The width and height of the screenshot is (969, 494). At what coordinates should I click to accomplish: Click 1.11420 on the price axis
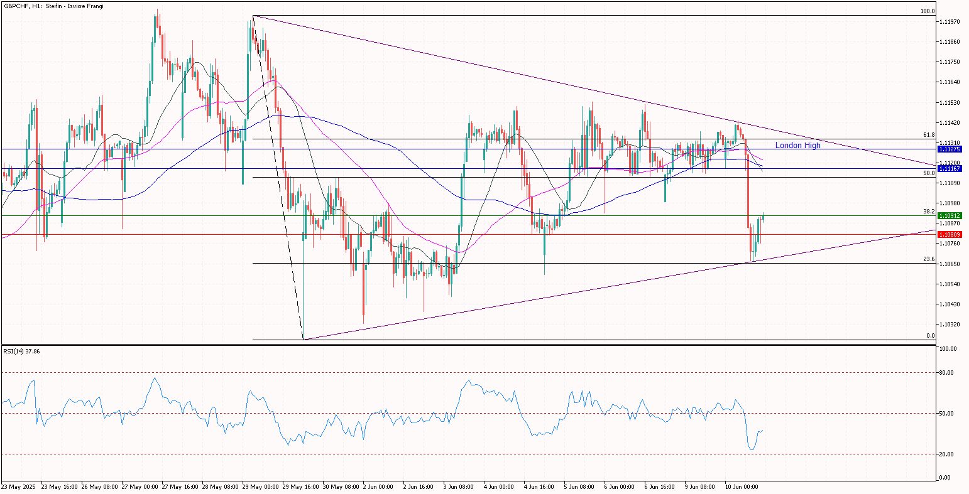[951, 122]
